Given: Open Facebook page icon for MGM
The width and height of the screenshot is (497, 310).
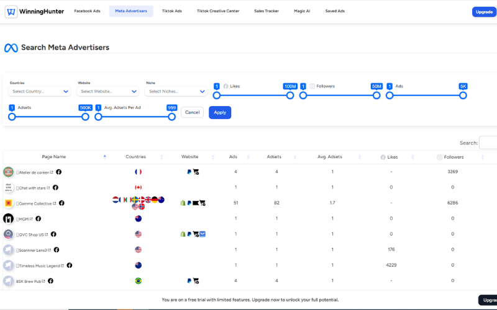Looking at the screenshot, I should 39,218.
